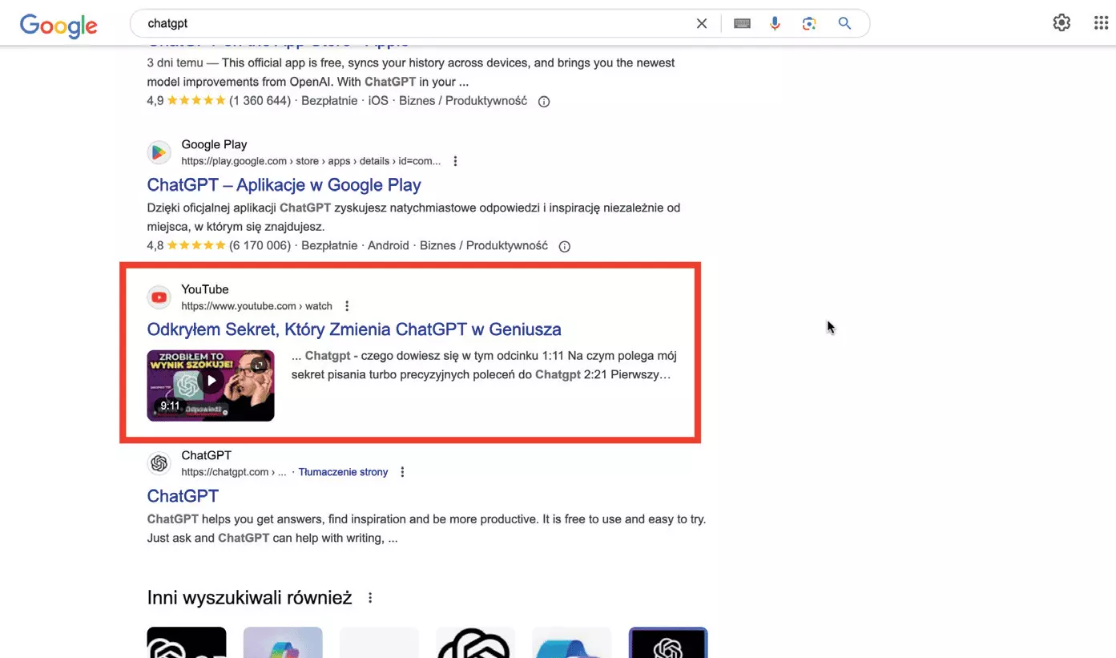The width and height of the screenshot is (1116, 658).
Task: Click the Google Play favicon
Action: click(x=159, y=152)
